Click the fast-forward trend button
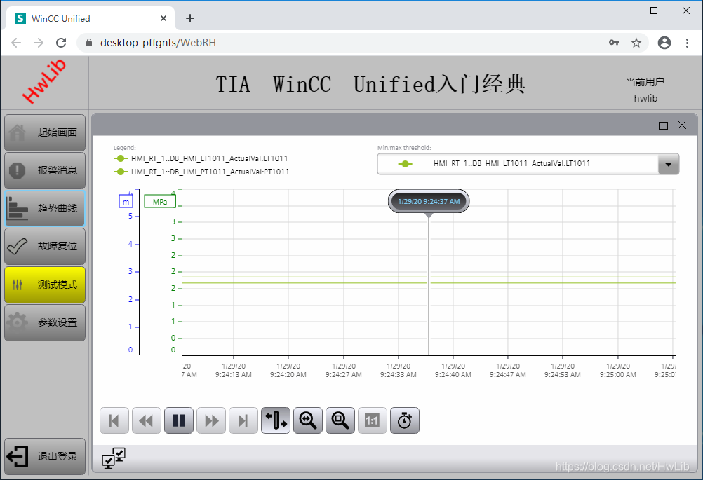The height and width of the screenshot is (480, 703). pyautogui.click(x=210, y=420)
